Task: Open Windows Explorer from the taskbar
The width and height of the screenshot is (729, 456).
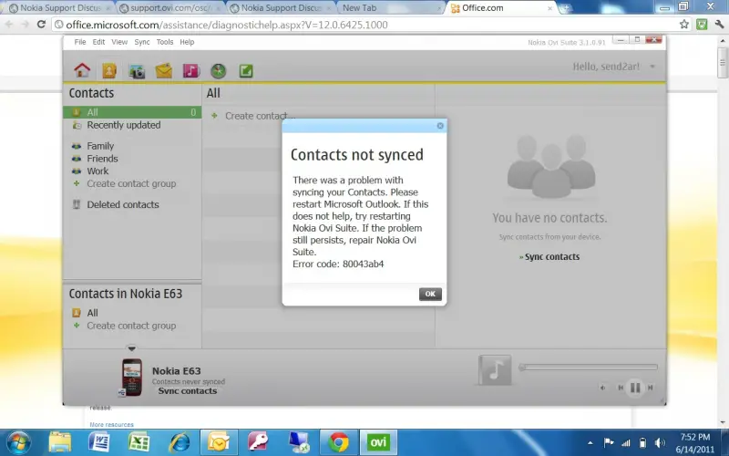Action: click(x=60, y=442)
